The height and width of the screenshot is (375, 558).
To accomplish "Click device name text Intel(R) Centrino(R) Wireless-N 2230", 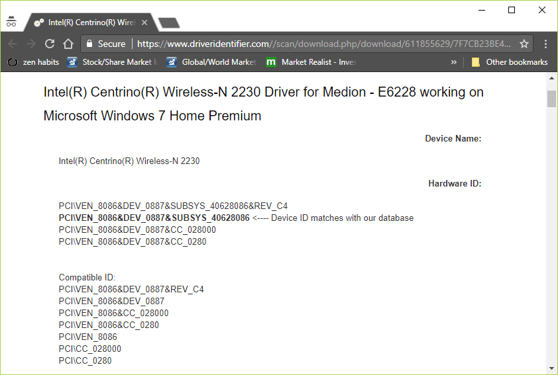I will pyautogui.click(x=129, y=161).
